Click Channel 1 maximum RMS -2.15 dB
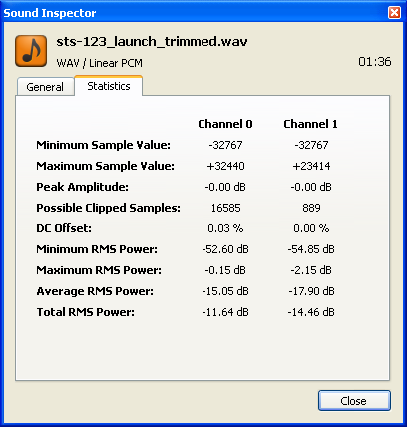The height and width of the screenshot is (427, 407). point(311,270)
